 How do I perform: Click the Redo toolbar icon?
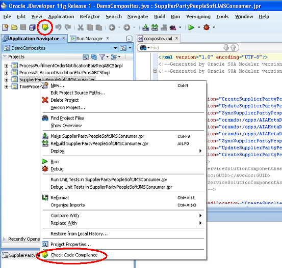pos(68,27)
